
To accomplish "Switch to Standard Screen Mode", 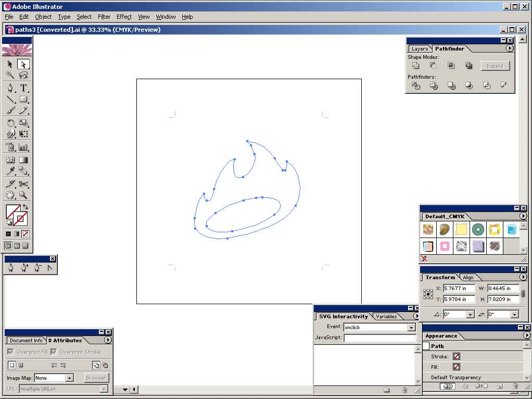I will tap(8, 245).
